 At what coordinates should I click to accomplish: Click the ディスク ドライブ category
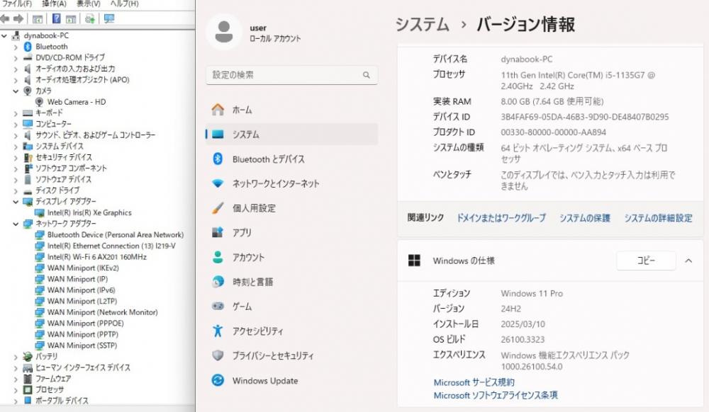[x=57, y=190]
